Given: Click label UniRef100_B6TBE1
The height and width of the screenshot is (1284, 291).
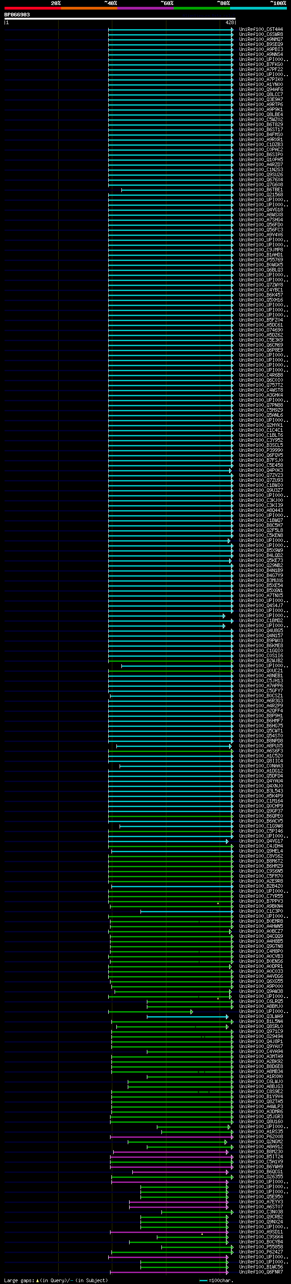Looking at the screenshot, I should pos(261,190).
